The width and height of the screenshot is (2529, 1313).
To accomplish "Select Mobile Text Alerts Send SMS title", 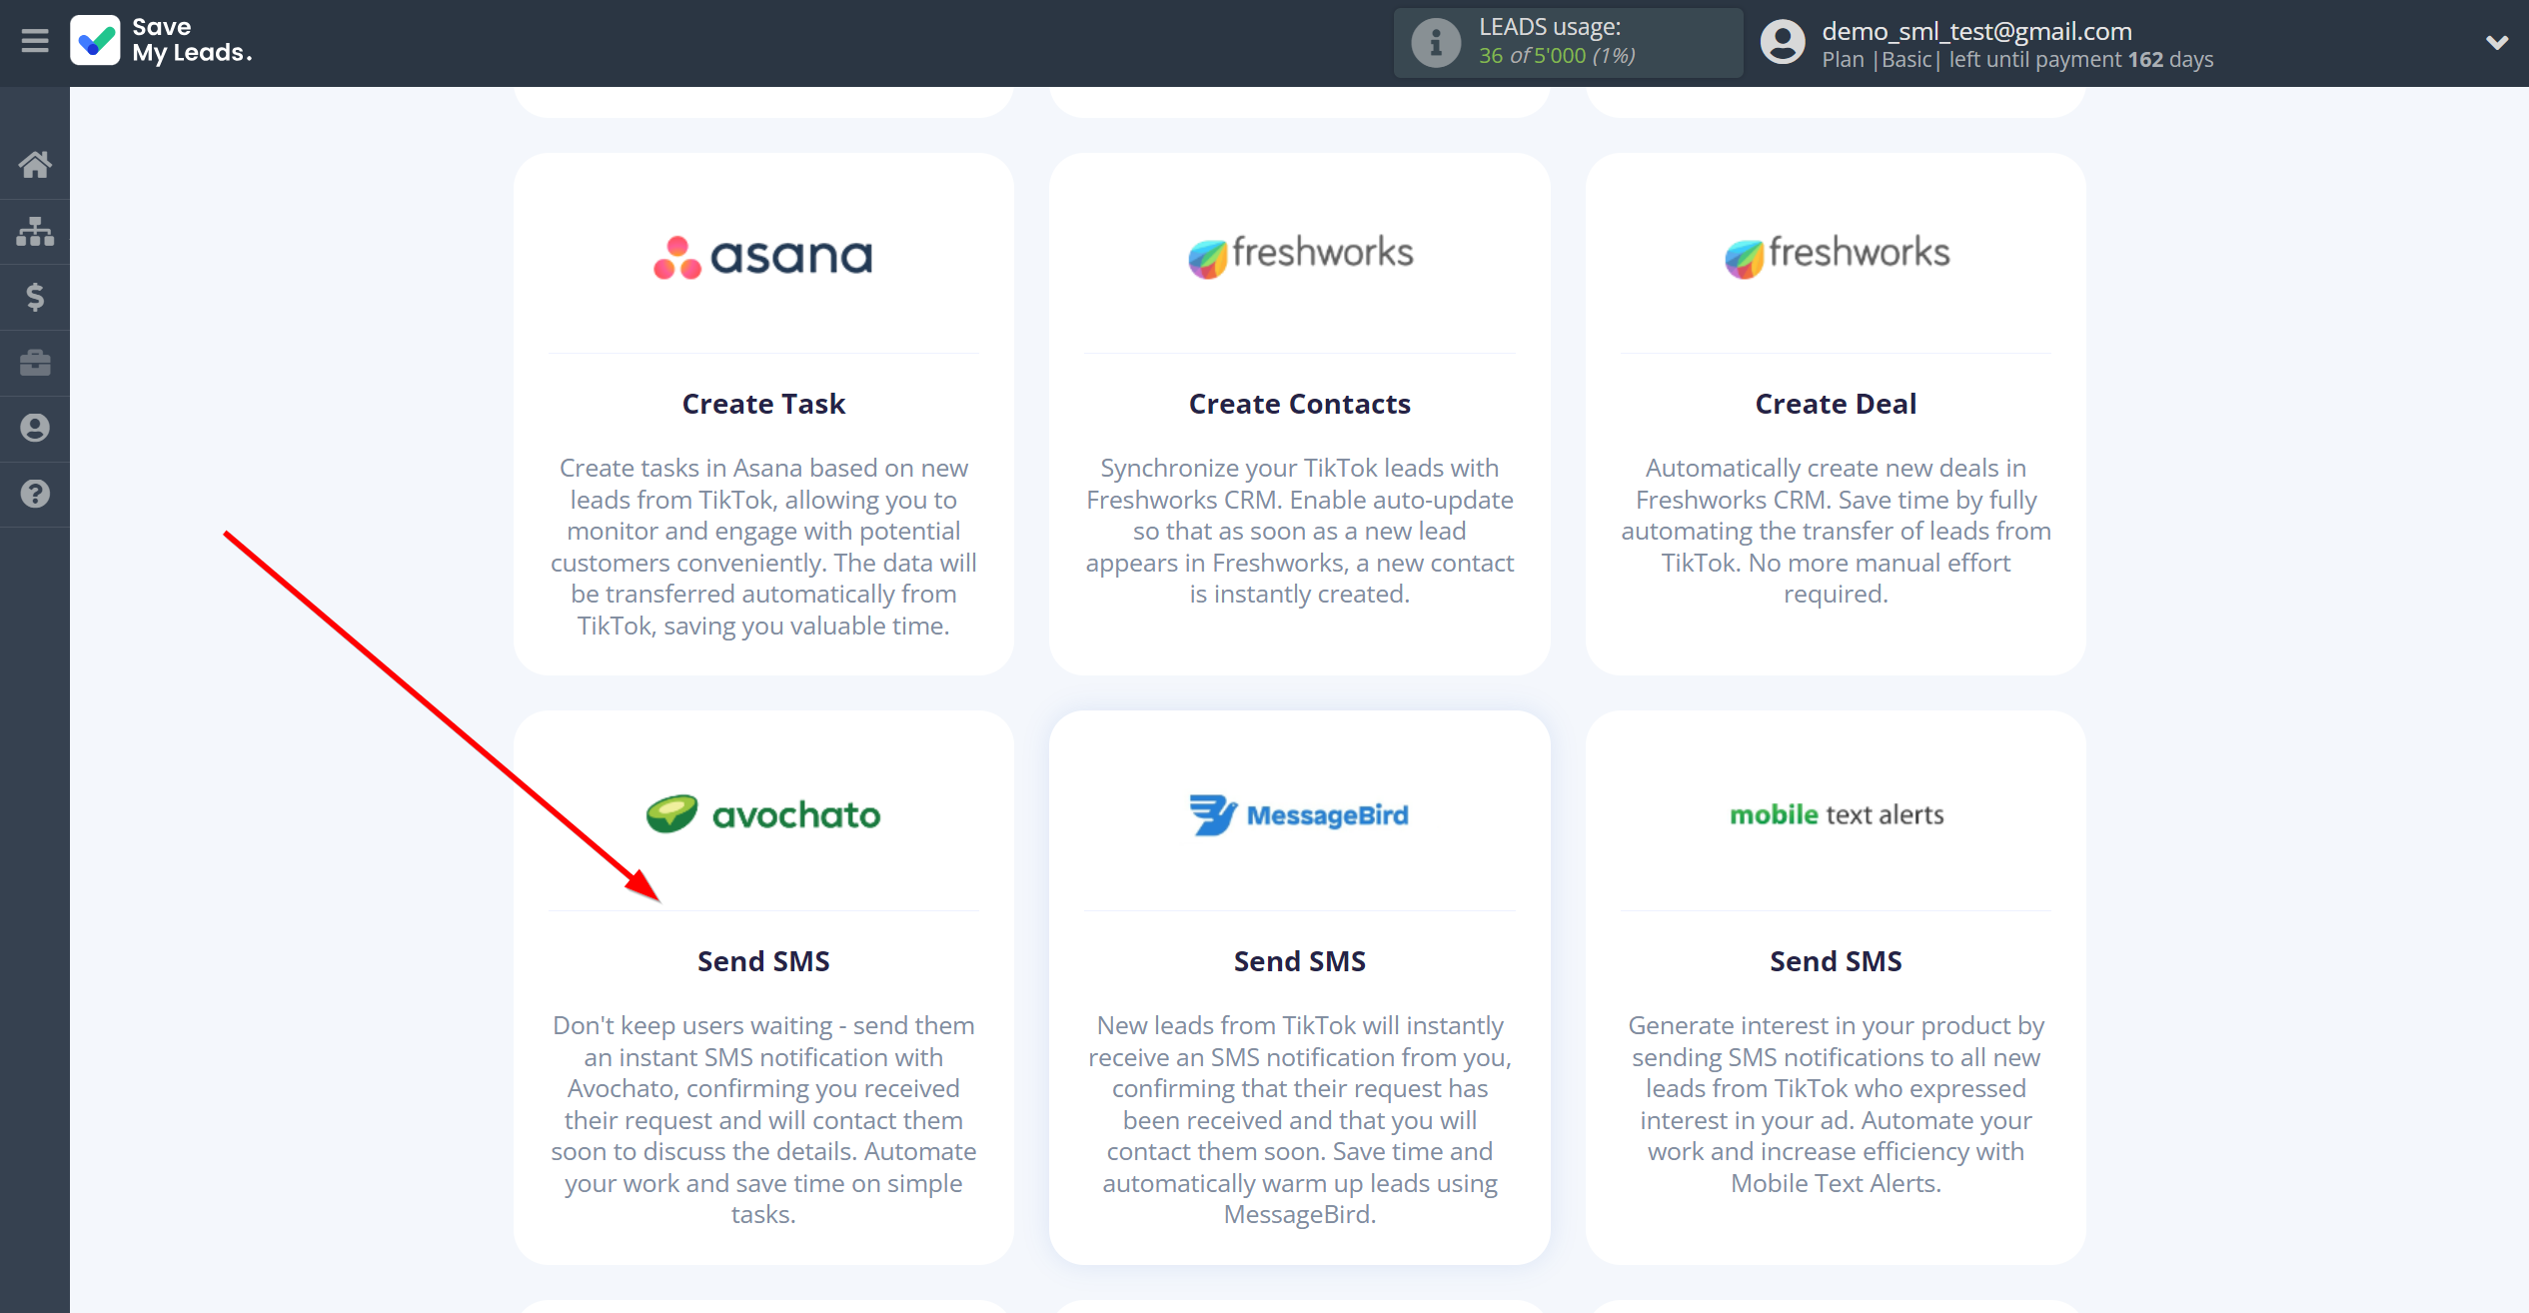I will [x=1837, y=961].
